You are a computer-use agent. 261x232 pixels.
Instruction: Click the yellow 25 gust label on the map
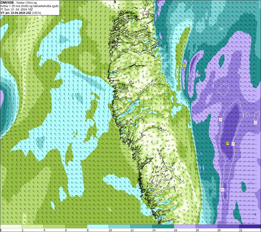click(x=184, y=65)
